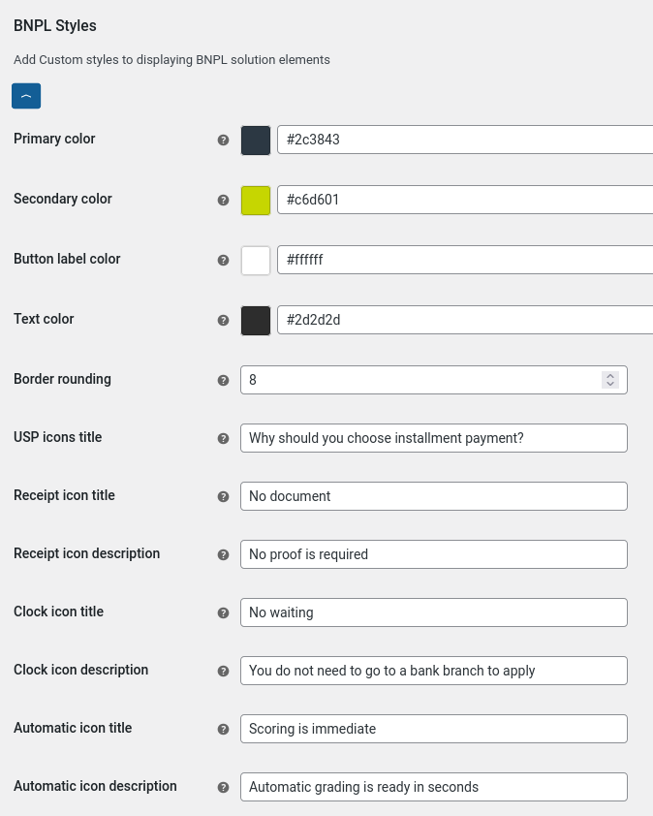Click help icon next to Primary color
The width and height of the screenshot is (653, 816).
coord(223,140)
